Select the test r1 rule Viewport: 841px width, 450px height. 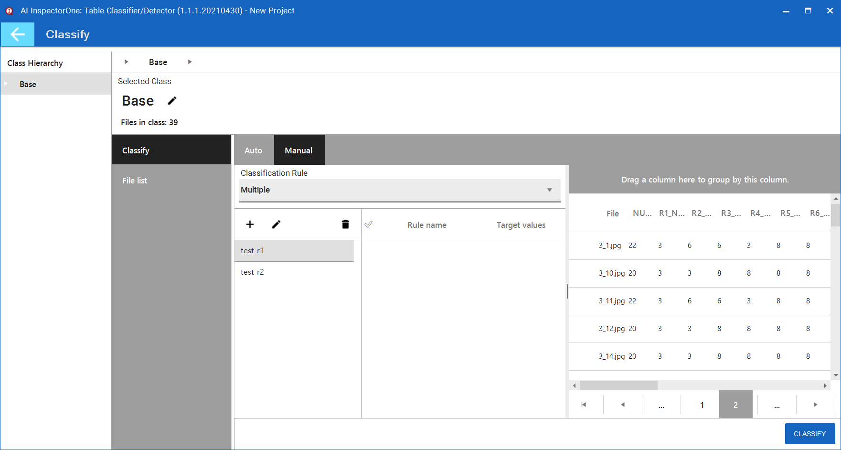click(294, 251)
